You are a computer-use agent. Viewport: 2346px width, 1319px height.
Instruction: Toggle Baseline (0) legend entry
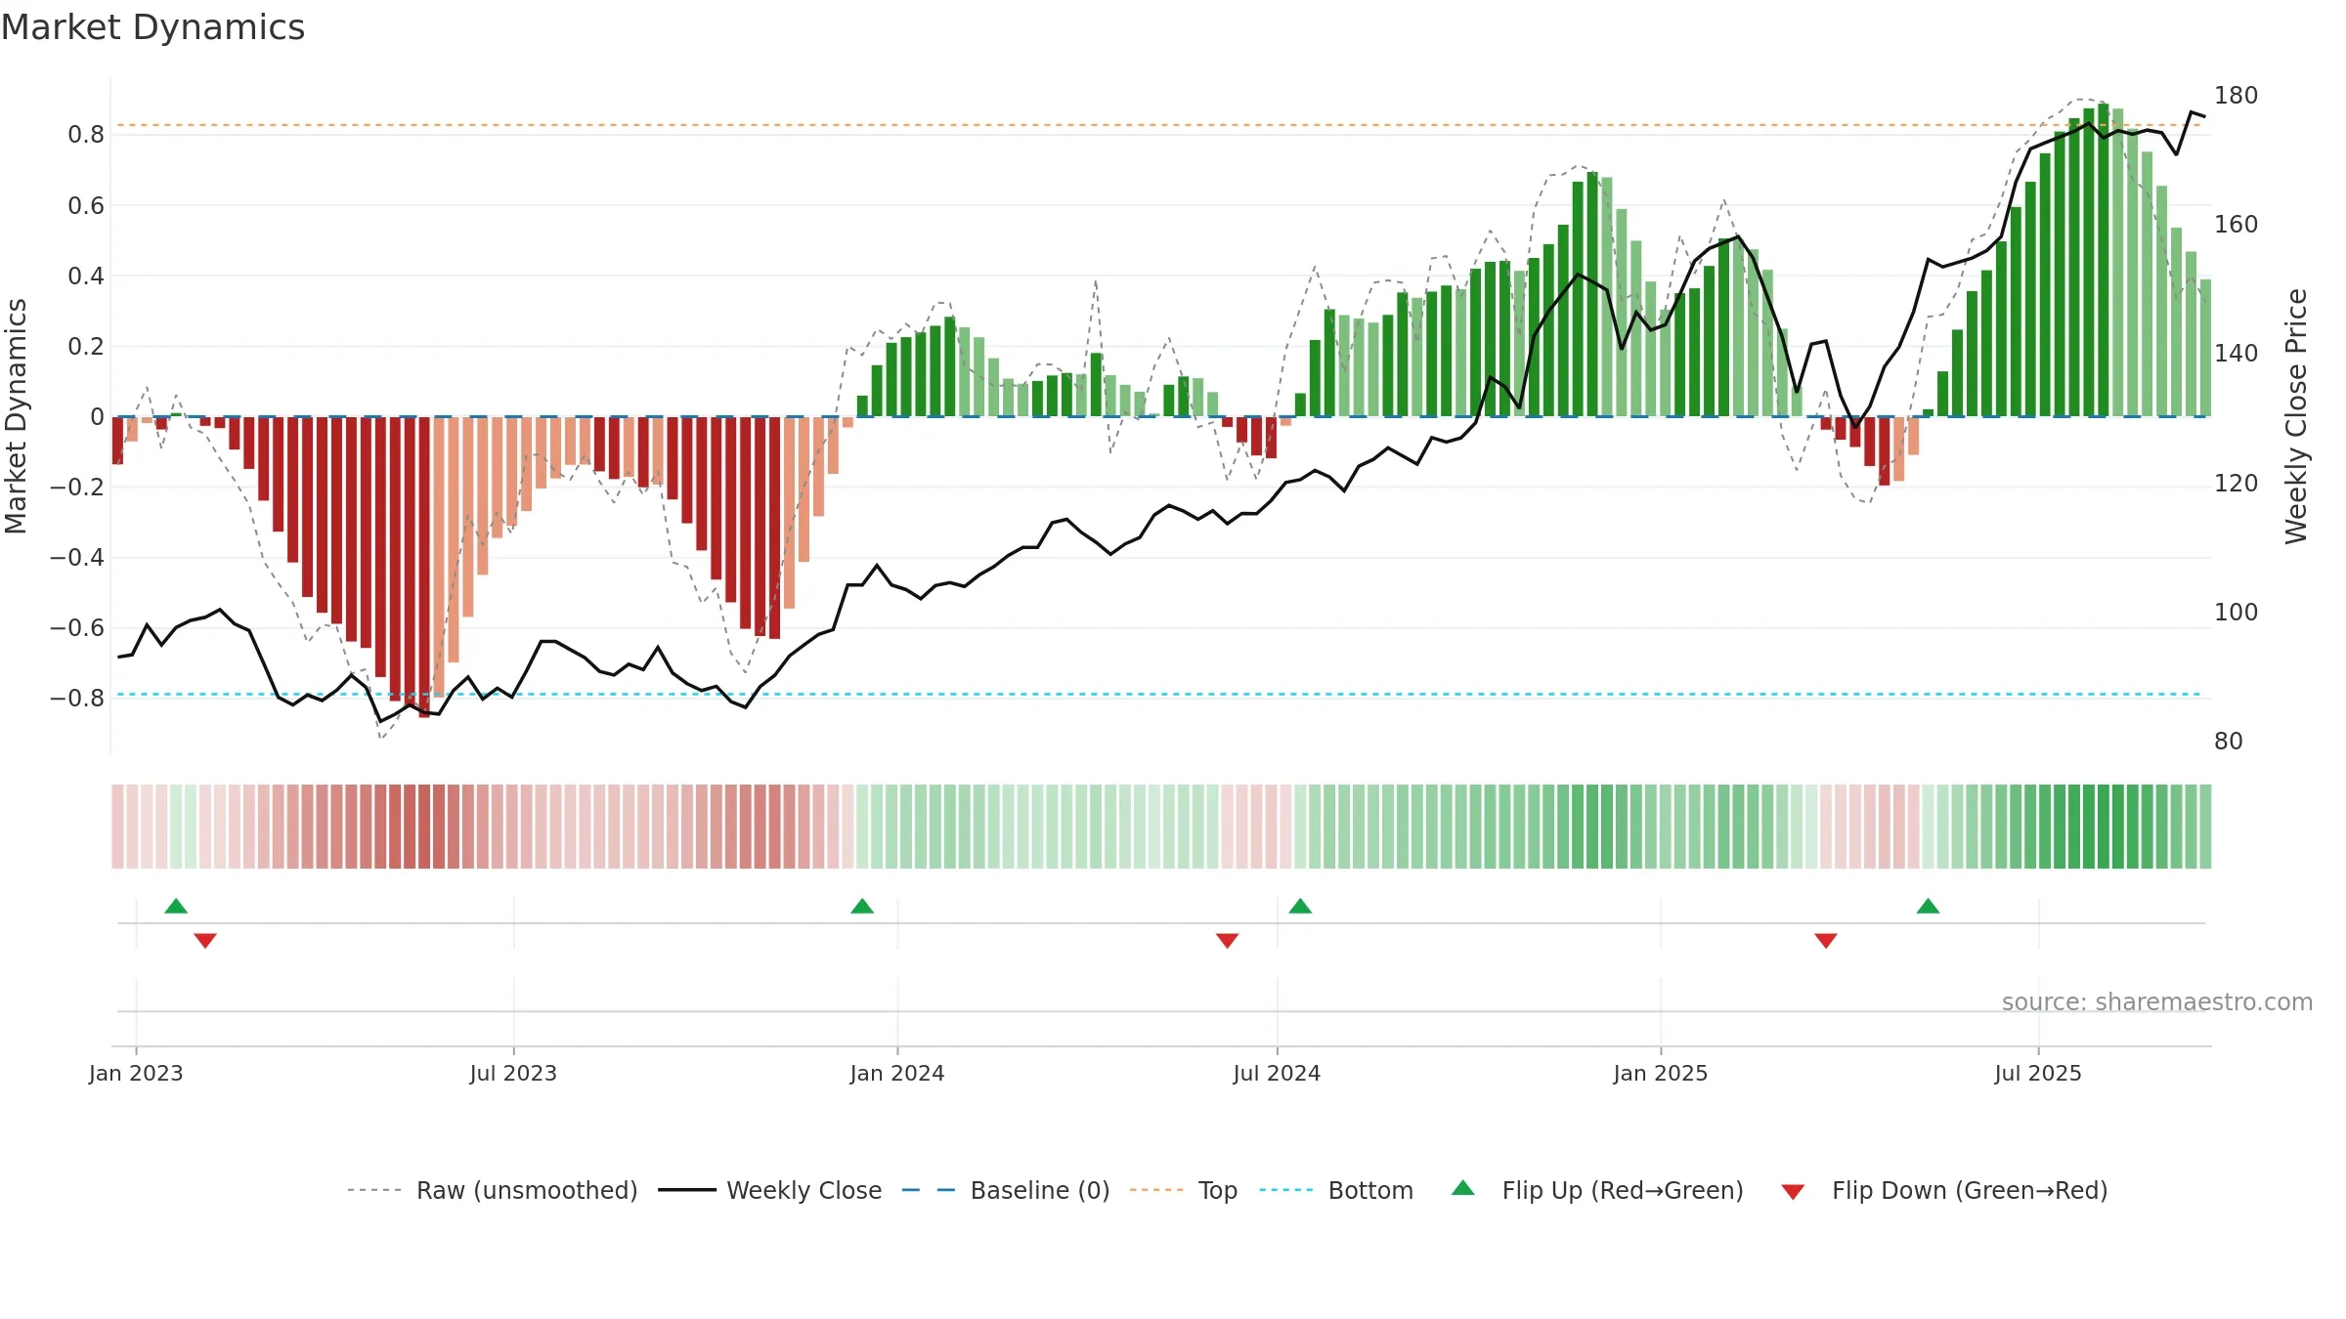[1005, 1190]
